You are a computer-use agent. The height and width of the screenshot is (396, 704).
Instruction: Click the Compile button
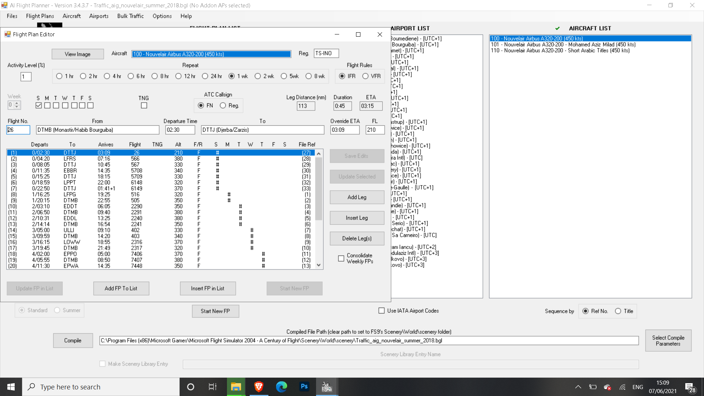[73, 341]
